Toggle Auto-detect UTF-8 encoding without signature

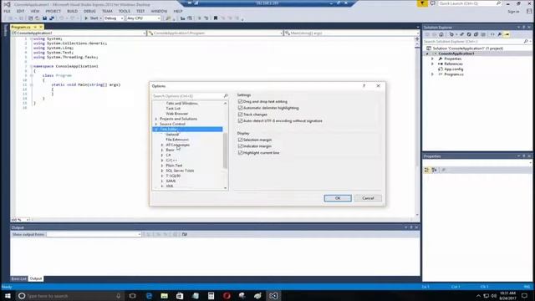point(240,120)
